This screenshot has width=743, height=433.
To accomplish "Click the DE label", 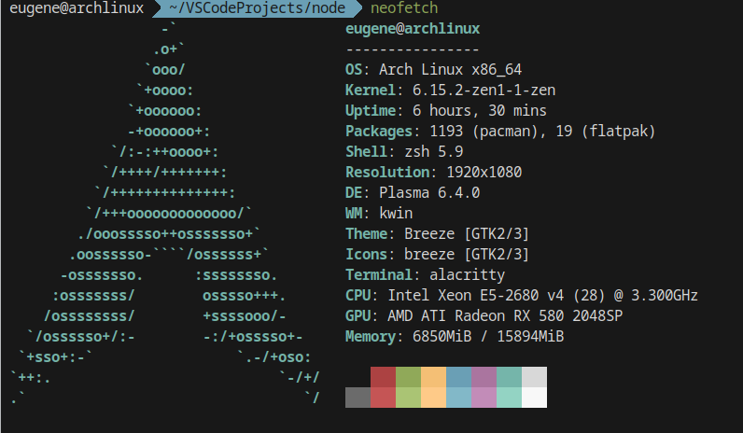I will (x=354, y=193).
